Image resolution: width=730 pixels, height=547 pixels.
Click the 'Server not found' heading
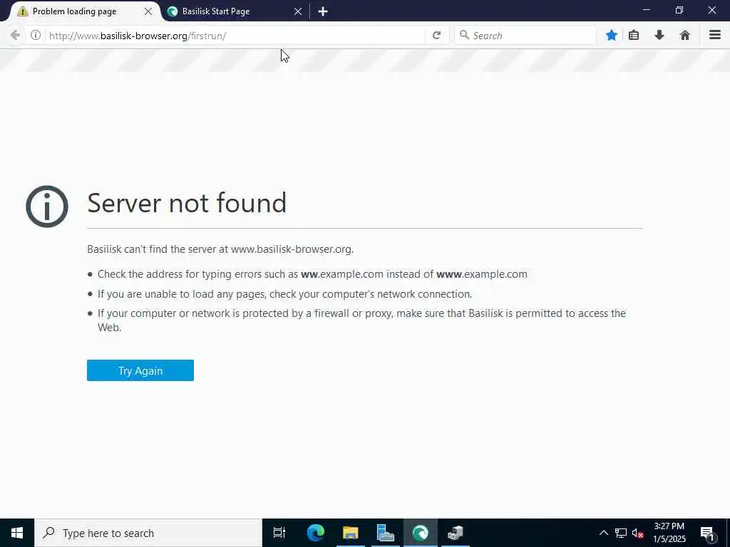point(187,203)
